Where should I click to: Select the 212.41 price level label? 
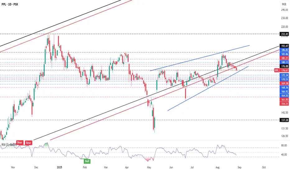tap(284, 34)
